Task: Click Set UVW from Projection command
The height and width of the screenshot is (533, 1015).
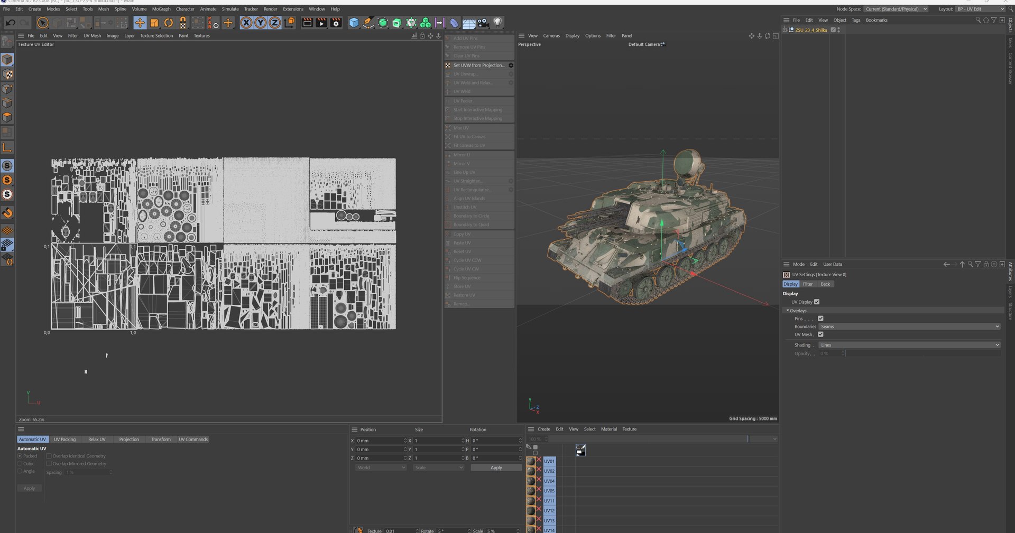Action: click(x=478, y=66)
